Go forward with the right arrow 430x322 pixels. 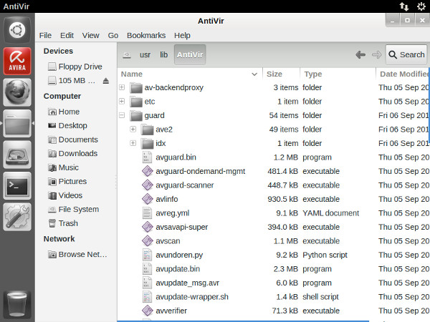point(377,55)
